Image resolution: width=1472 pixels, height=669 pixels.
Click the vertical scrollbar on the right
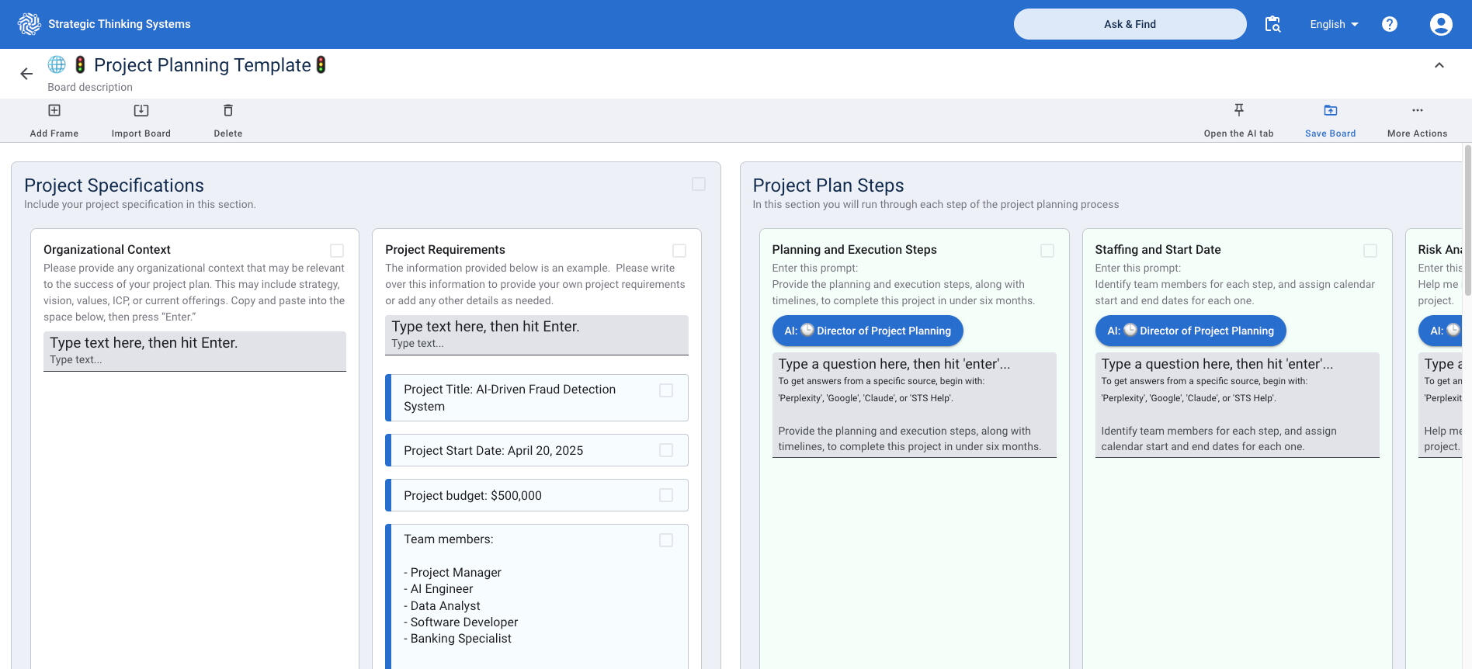tap(1467, 220)
